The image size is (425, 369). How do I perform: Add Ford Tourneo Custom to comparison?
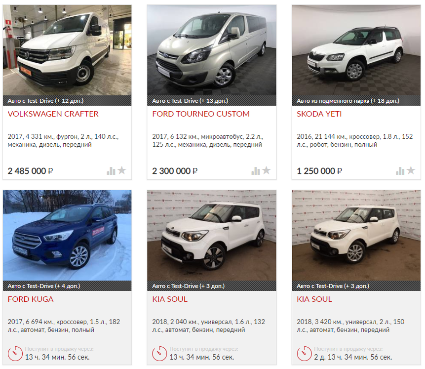coord(256,171)
